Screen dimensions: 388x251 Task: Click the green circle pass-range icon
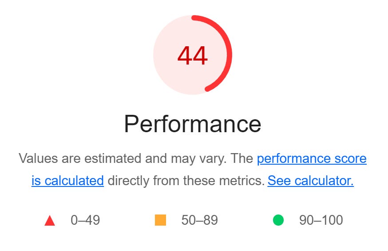[278, 220]
